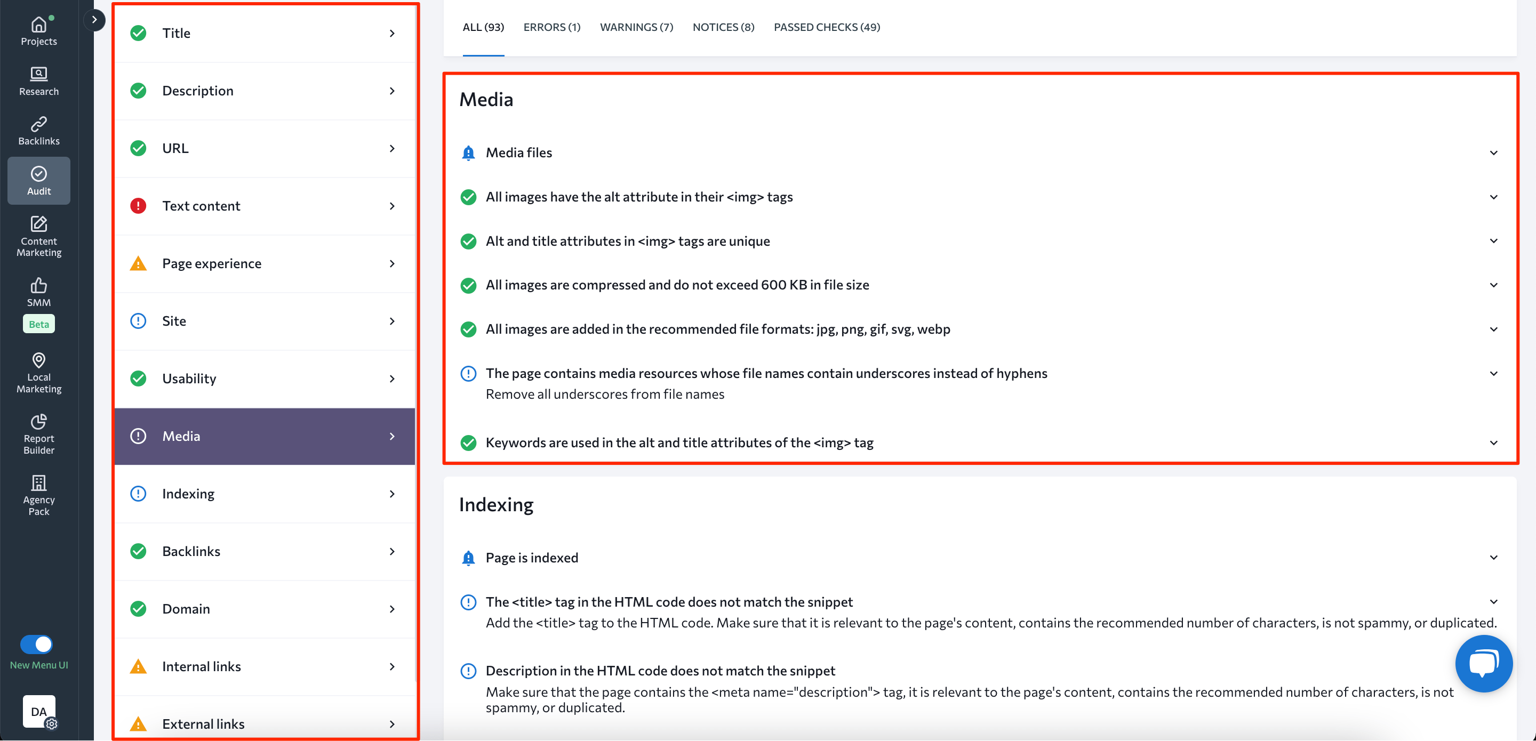Open the Agency Pack building icon
This screenshot has height=741, width=1536.
39,483
